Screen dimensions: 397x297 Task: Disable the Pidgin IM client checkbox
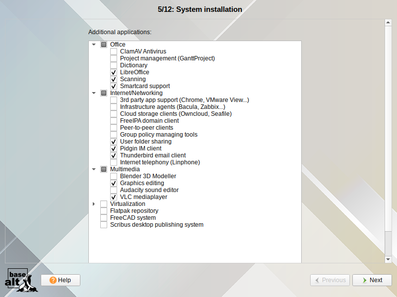[114, 148]
